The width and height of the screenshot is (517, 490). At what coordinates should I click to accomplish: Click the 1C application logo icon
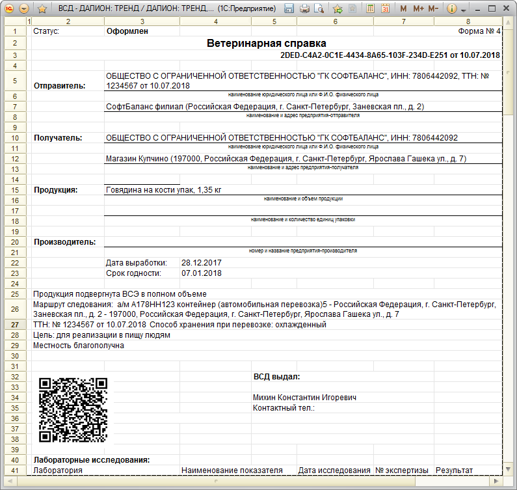[x=9, y=8]
